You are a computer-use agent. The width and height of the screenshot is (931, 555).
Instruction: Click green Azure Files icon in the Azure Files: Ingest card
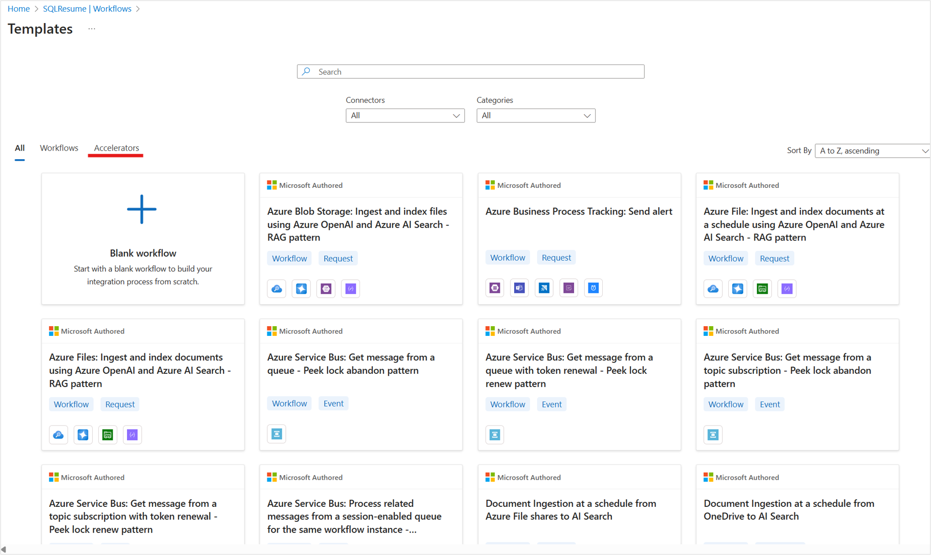pyautogui.click(x=108, y=435)
